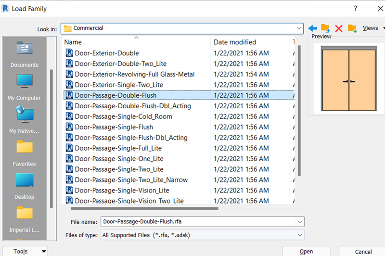Click the Door-Passage-Single-One_Lite file icon
This screenshot has height=256, width=385.
[69, 158]
